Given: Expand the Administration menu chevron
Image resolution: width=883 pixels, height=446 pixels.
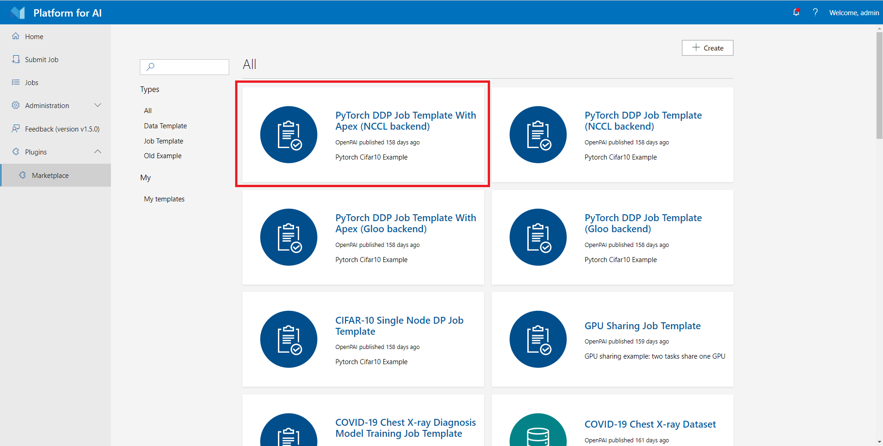Looking at the screenshot, I should 98,105.
